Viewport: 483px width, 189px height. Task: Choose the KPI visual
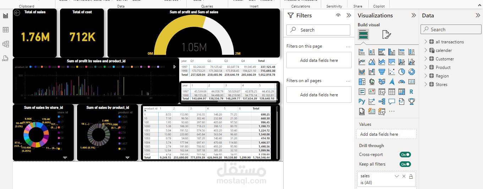point(372,92)
